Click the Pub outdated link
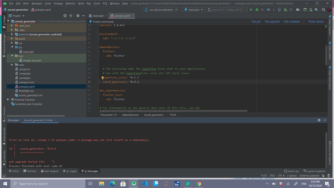The image size is (334, 188). (292, 21)
